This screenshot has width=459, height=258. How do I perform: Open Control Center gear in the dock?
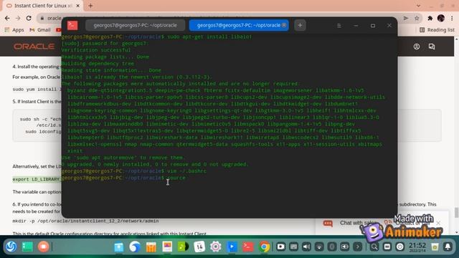[x=216, y=247]
